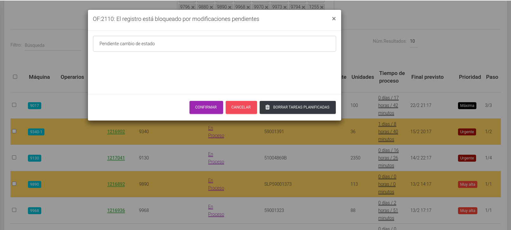This screenshot has width=511, height=230.
Task: Click the trash icon on Borrar Tareas
Action: (268, 107)
